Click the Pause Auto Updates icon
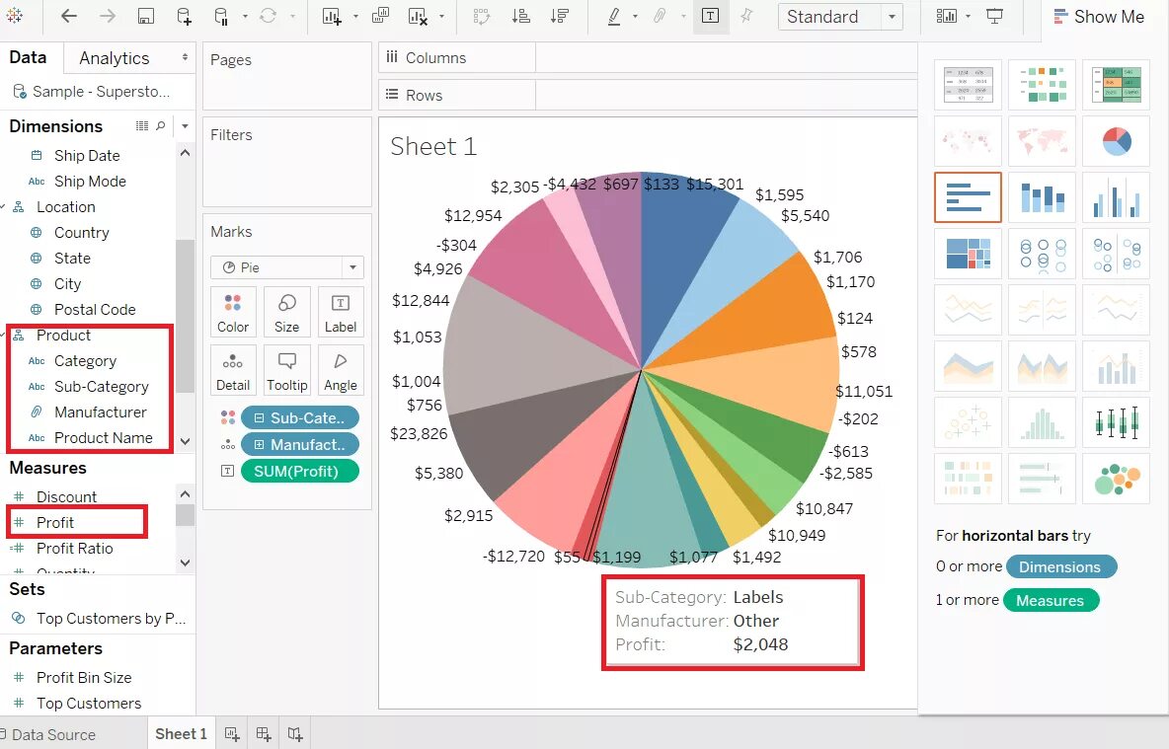This screenshot has width=1169, height=749. (x=221, y=17)
